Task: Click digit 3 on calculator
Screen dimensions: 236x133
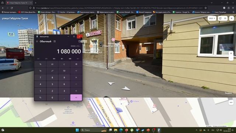Action: pos(64,91)
